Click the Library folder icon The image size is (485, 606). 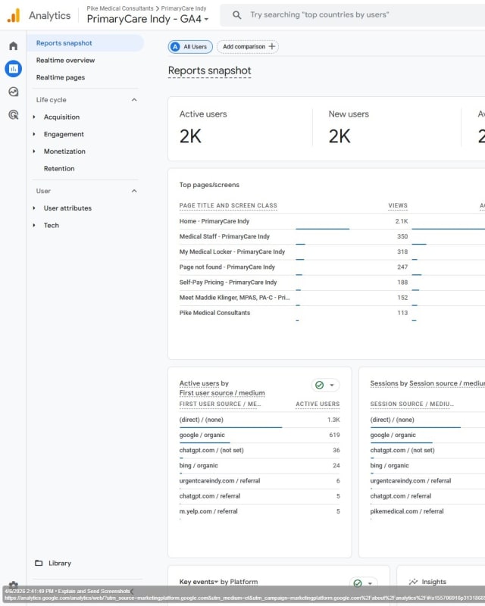click(x=39, y=563)
